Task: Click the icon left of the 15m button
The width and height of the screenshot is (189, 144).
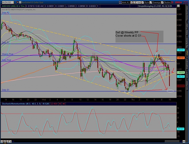Action: 135,2
